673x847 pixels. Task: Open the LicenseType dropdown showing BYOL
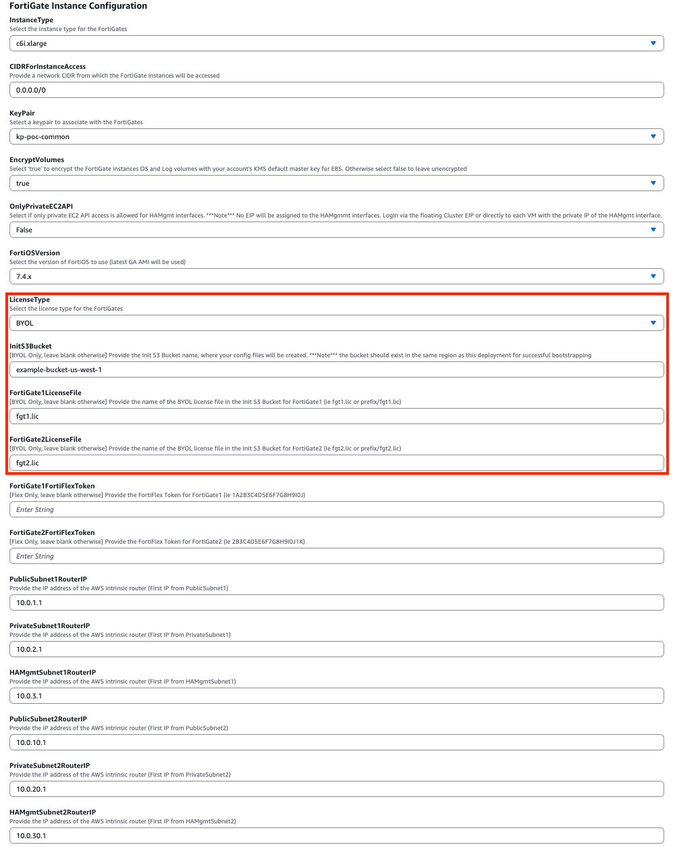click(336, 323)
